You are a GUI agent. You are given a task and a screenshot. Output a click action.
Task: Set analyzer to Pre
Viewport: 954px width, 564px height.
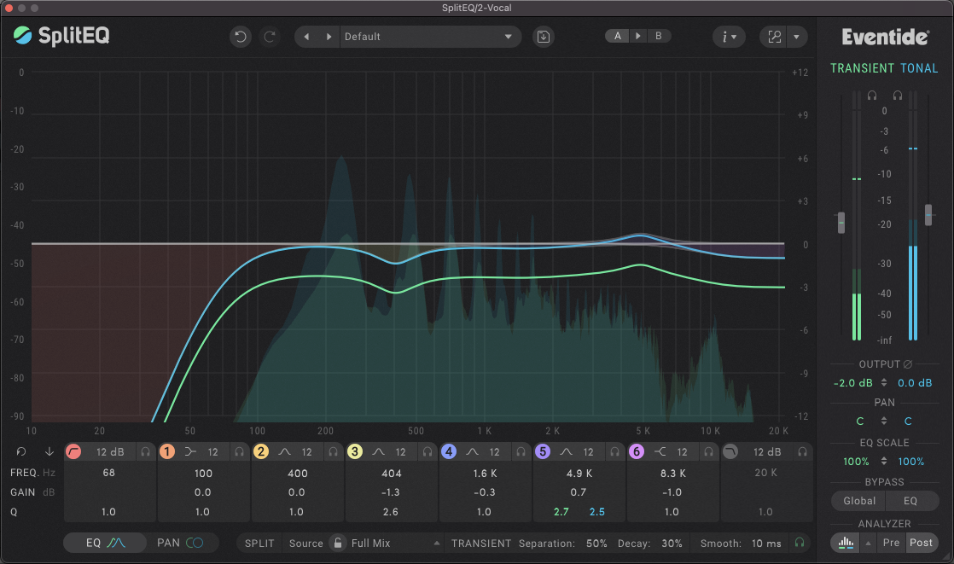tap(892, 543)
